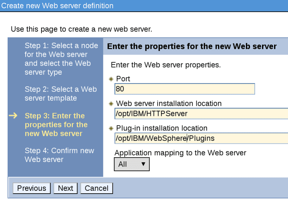Image resolution: width=288 pixels, height=199 pixels.
Task: Select Step 1: Select a node in sidebar
Action: coord(61,59)
